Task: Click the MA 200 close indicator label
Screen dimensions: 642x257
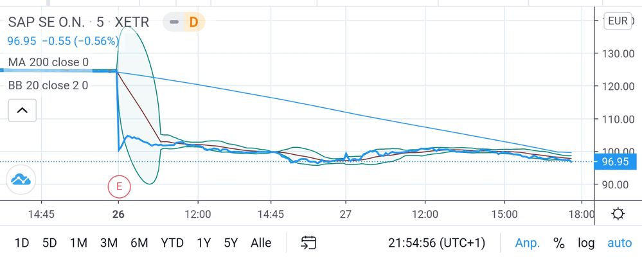Action: click(48, 62)
